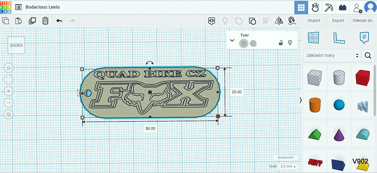The height and width of the screenshot is (173, 377).
Task: Click the Cruise magnet tool icon
Action: click(x=292, y=21)
